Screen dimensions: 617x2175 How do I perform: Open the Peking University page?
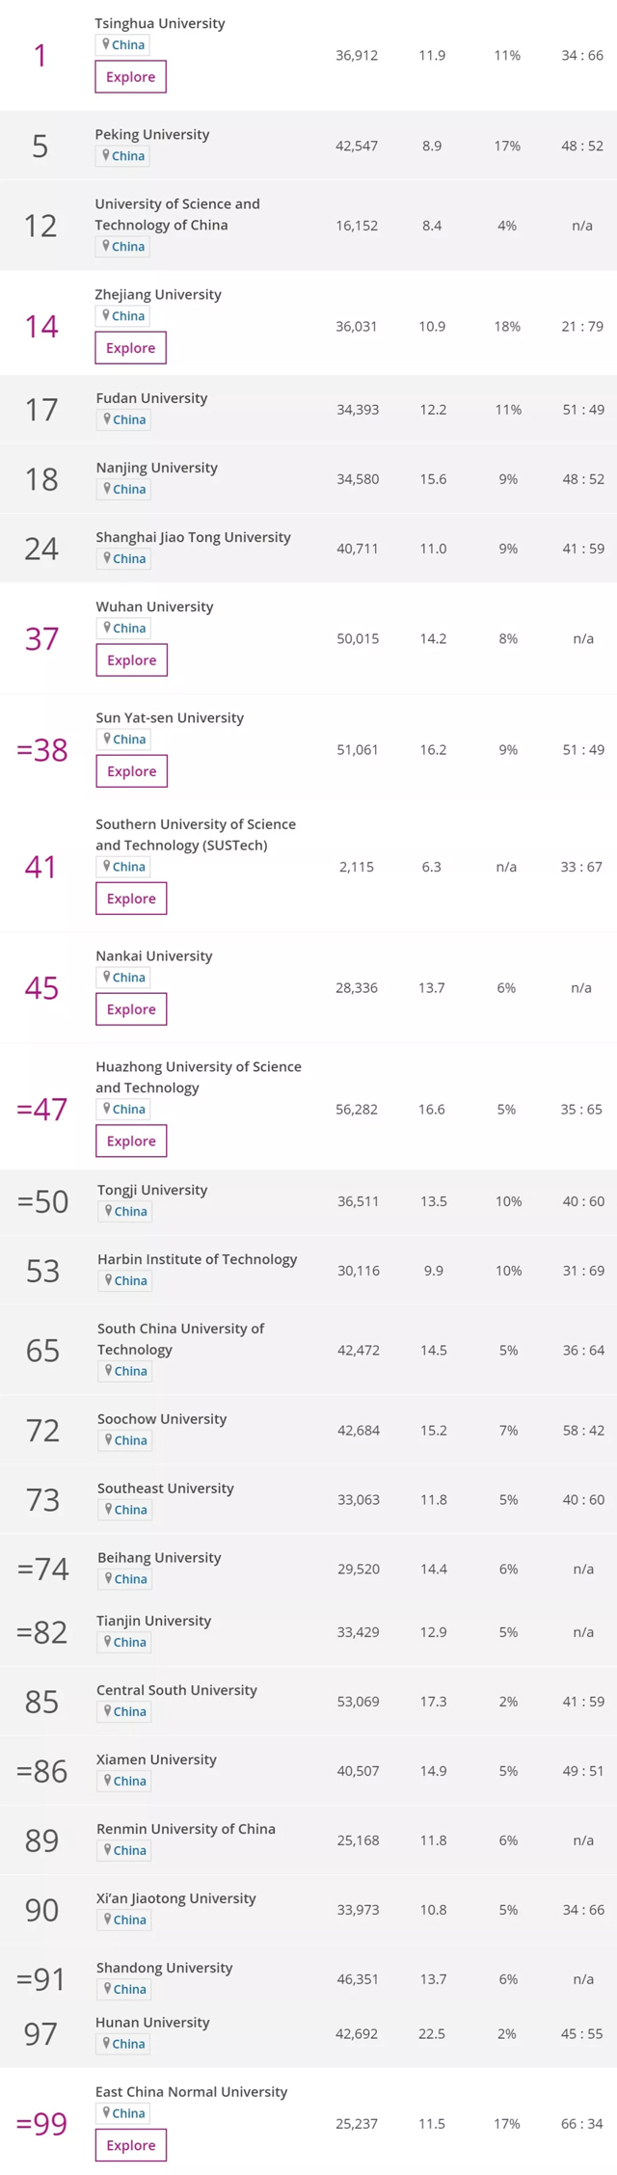[x=151, y=134]
